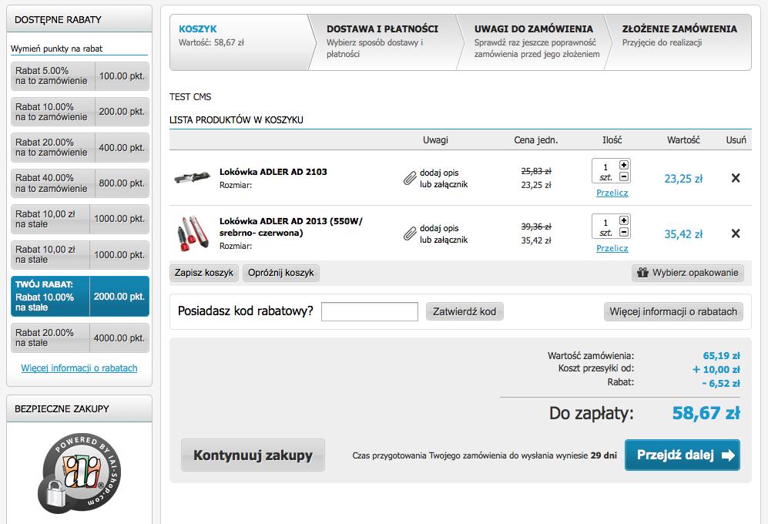Click the discount amount - 6,52 zł
The height and width of the screenshot is (524, 768).
pos(721,383)
